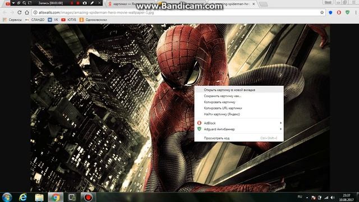Viewport: 359px width, 202px height.
Task: Click the blue shield extension icon
Action: (330, 12)
